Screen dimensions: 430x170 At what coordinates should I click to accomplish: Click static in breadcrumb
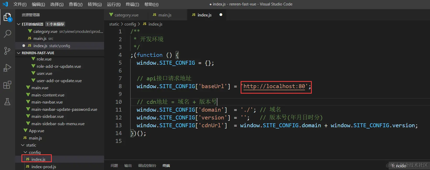pyautogui.click(x=114, y=24)
